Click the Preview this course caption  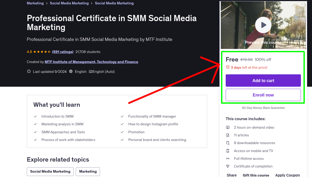pyautogui.click(x=263, y=42)
